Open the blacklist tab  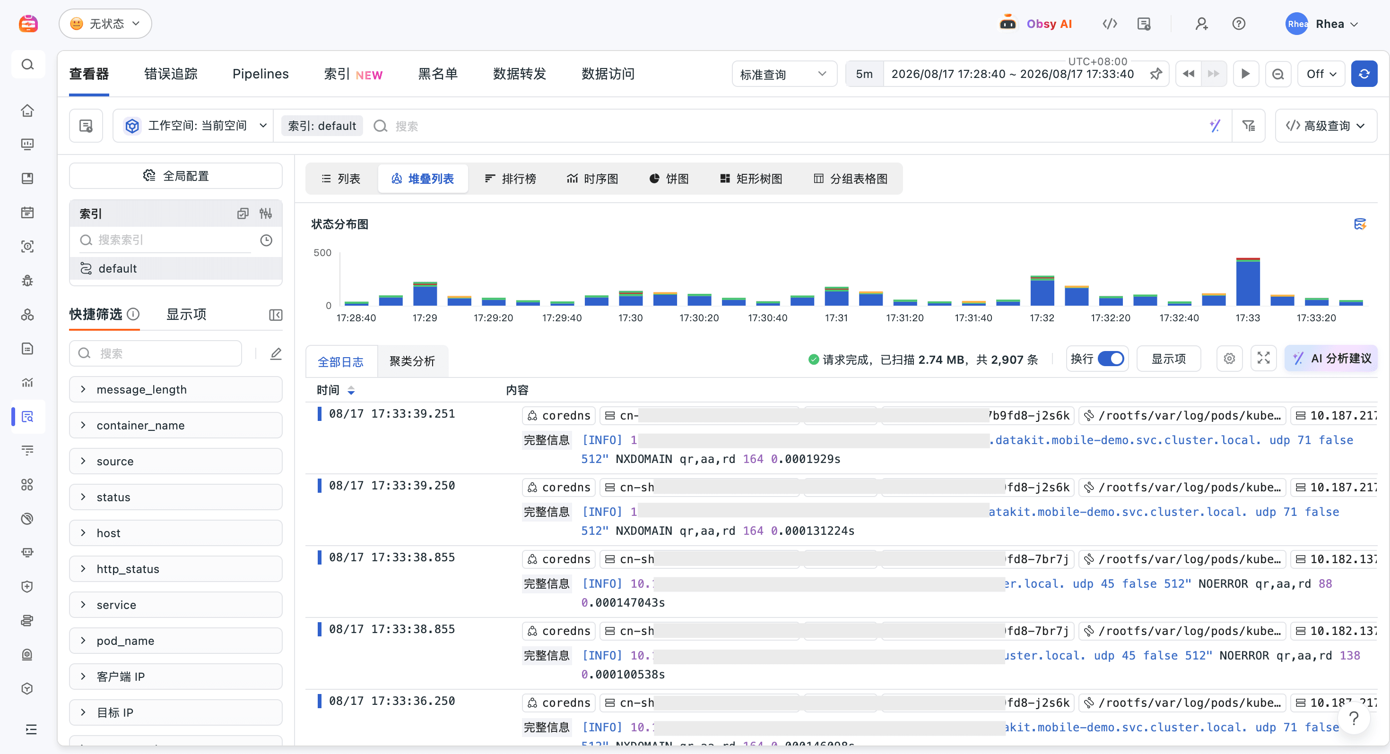coord(438,74)
